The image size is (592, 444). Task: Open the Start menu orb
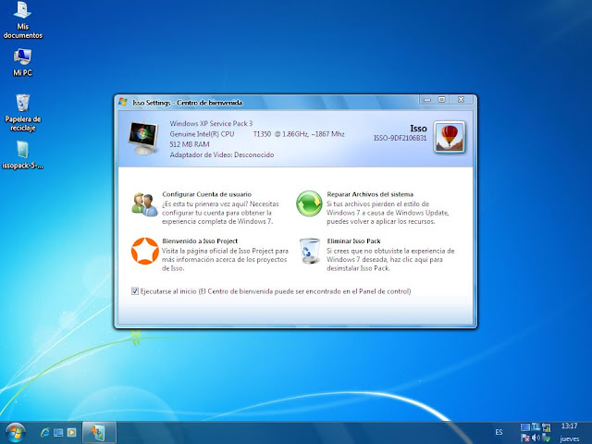[15, 431]
